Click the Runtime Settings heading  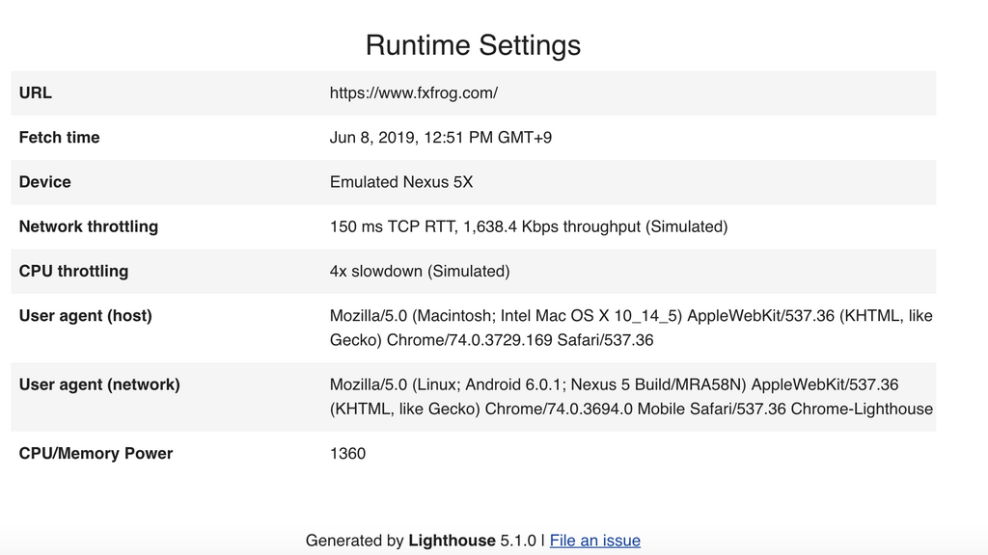point(473,45)
